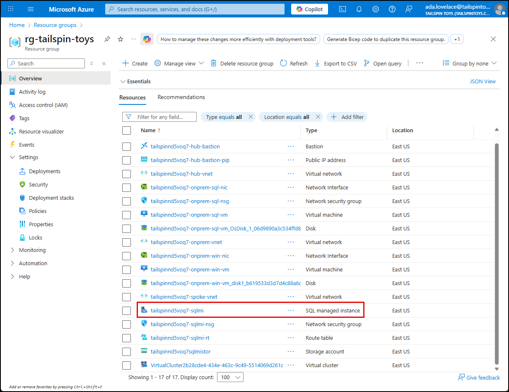Open JSON View of the resource group

[482, 81]
